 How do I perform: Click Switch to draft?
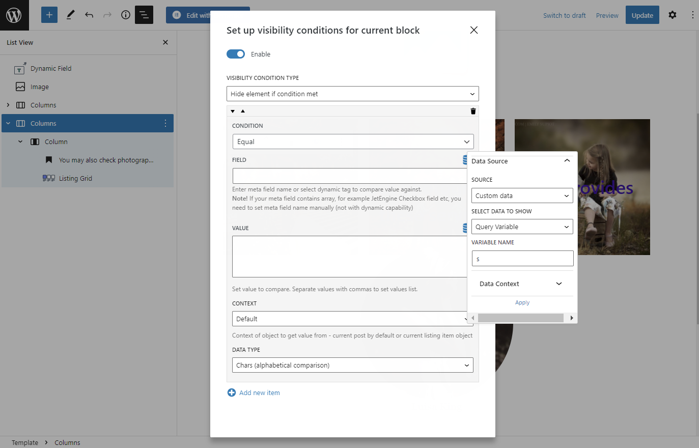point(565,15)
